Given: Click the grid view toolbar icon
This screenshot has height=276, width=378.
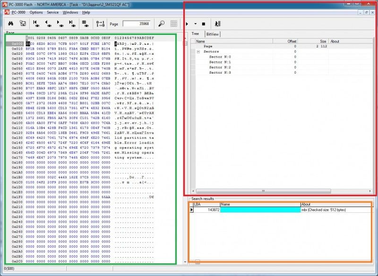Looking at the screenshot, I should point(173,24).
